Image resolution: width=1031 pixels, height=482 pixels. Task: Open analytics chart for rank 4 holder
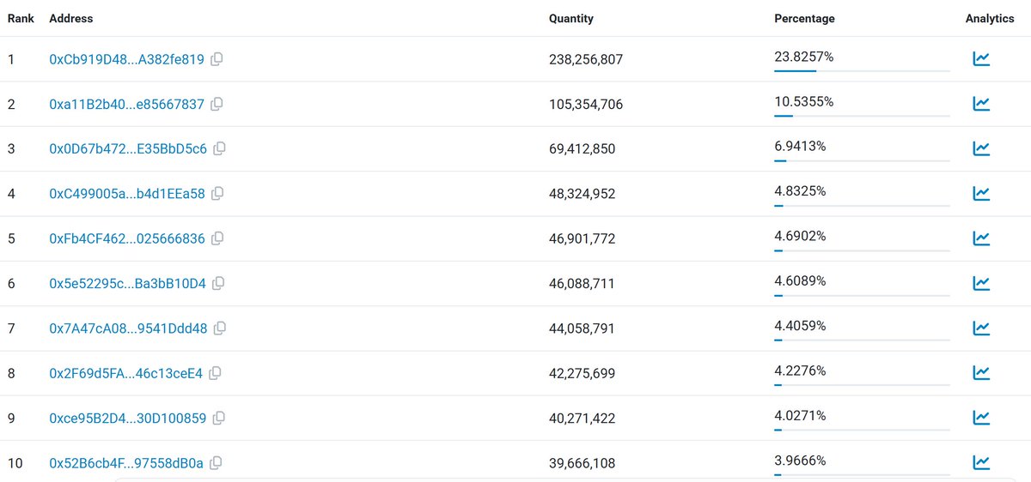(981, 194)
